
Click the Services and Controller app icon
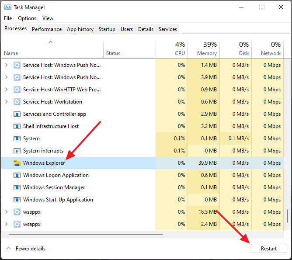pyautogui.click(x=17, y=114)
